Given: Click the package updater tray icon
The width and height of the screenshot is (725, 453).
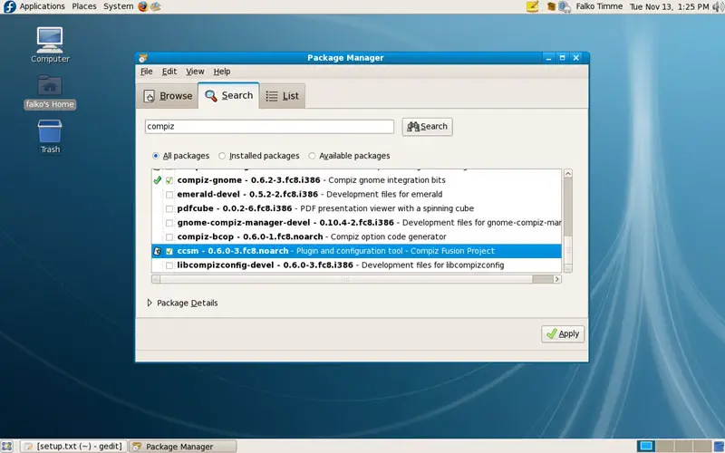Looking at the screenshot, I should click(551, 6).
